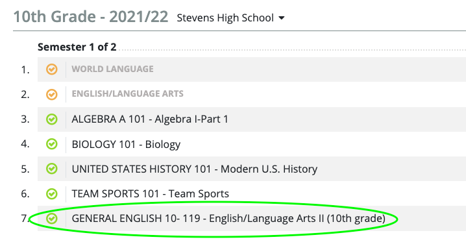The height and width of the screenshot is (246, 466).
Task: Click row number 5 in course list
Action: 25,169
